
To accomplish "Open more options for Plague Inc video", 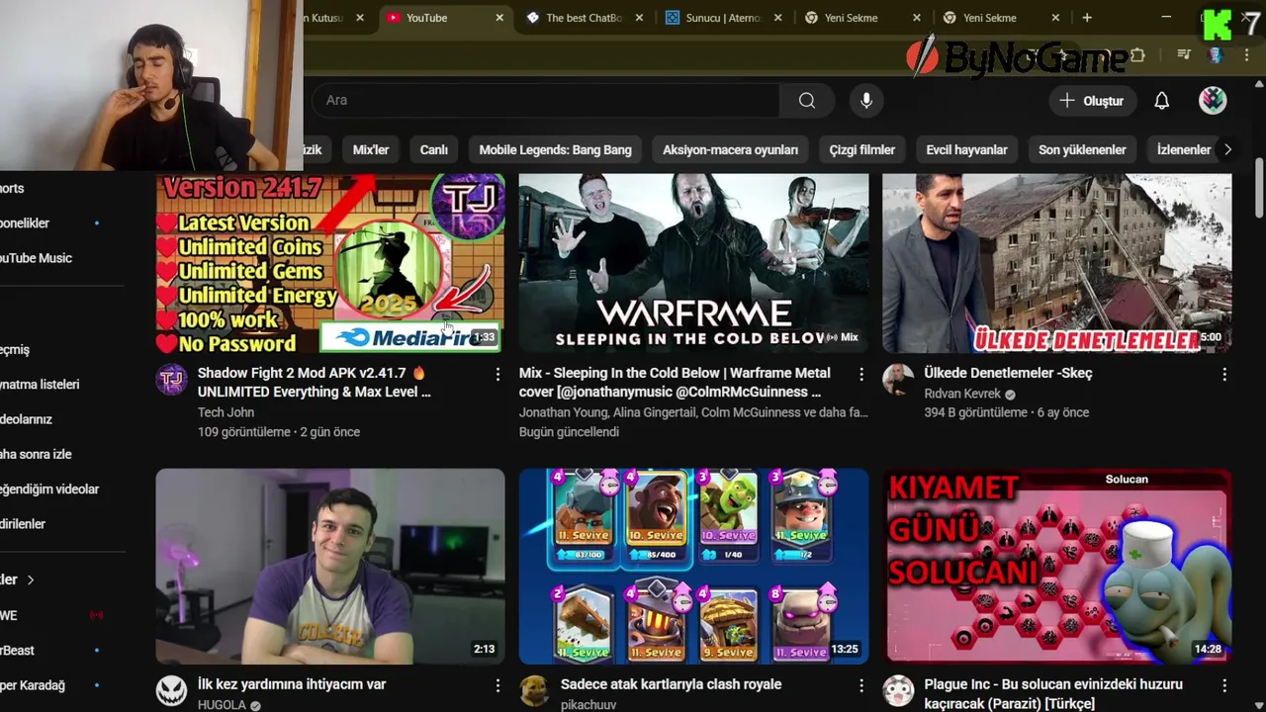I will click(1224, 685).
